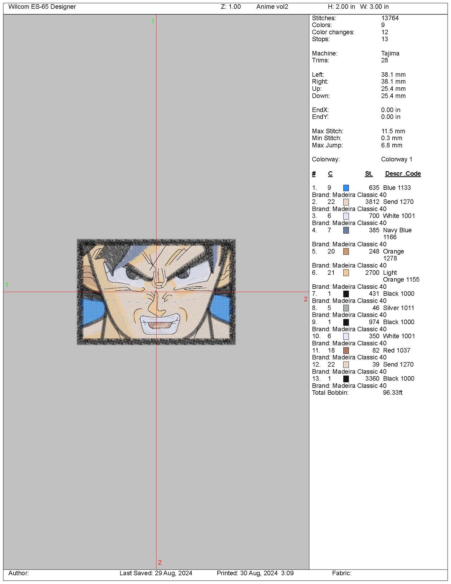Click the stitch count '3812'
This screenshot has height=584, width=451.
372,202
